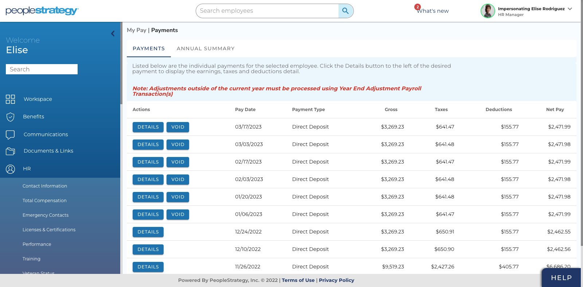Image resolution: width=583 pixels, height=287 pixels.
Task: Open the What's new notification badge
Action: (418, 7)
